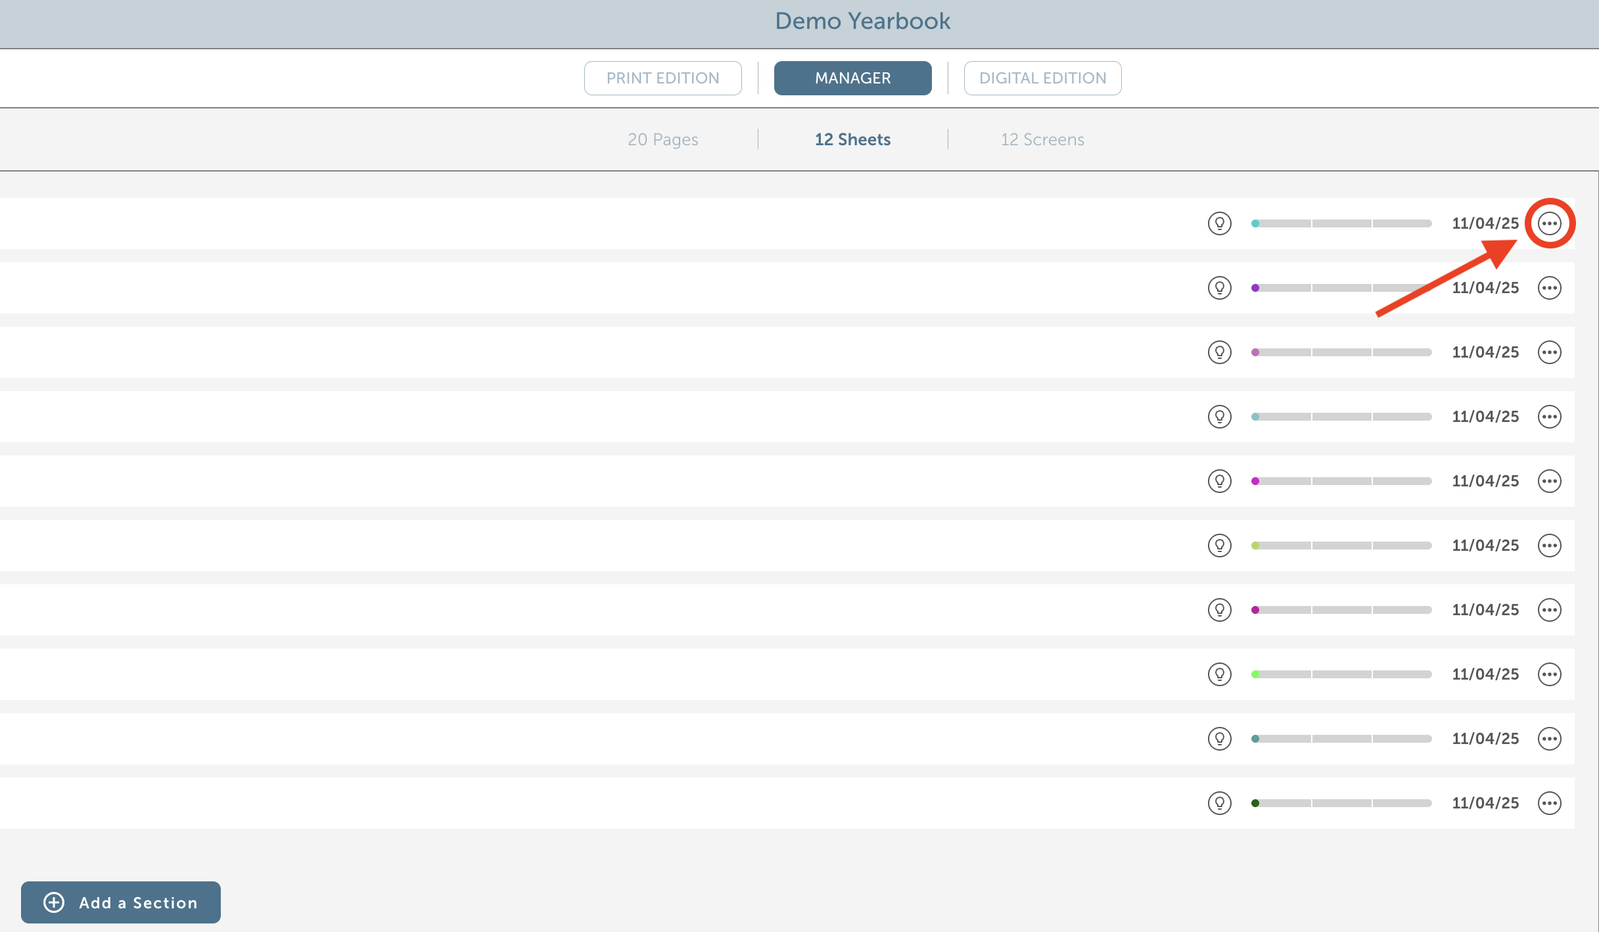Image resolution: width=1599 pixels, height=932 pixels.
Task: Click the lightbulb in the fourth row with dusty-blue dot
Action: pyautogui.click(x=1219, y=417)
